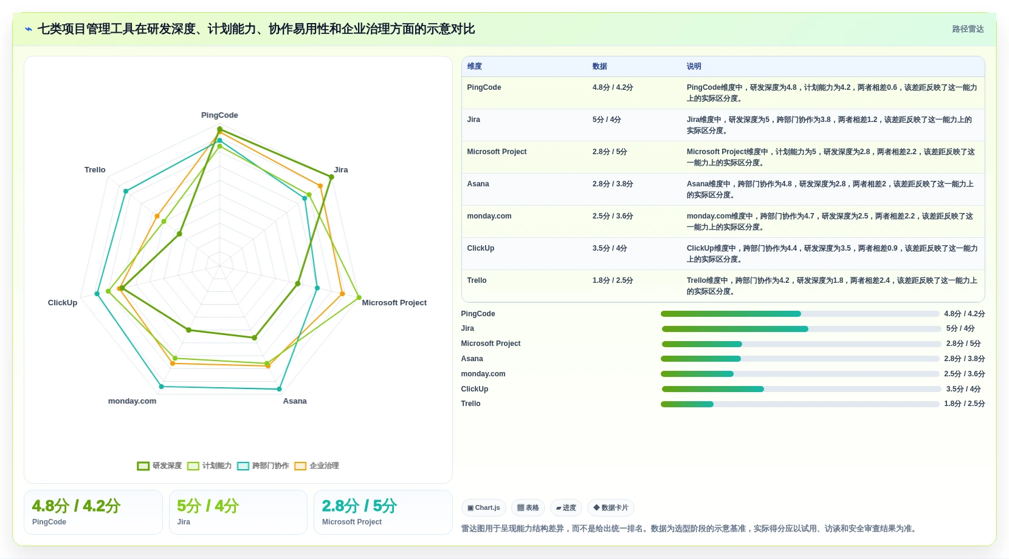Select the 进度 tag
Viewport: 1009px width, 559px height.
point(566,508)
